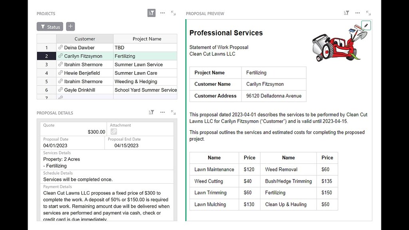Open the ellipsis menu on Projects panel

pyautogui.click(x=162, y=12)
